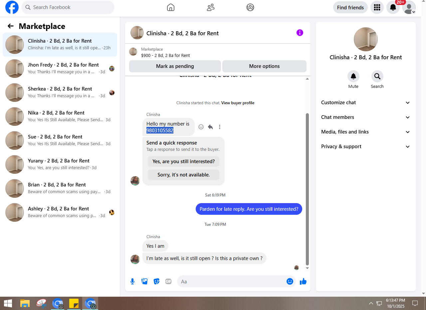Screen dimensions: 426x310
Task: Choose a sticker
Action: pyautogui.click(x=156, y=281)
